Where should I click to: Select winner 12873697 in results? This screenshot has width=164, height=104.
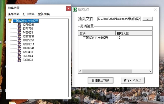pyautogui.click(x=28, y=36)
